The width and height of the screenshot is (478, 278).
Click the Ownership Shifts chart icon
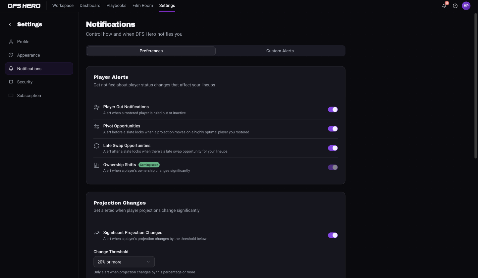click(96, 165)
